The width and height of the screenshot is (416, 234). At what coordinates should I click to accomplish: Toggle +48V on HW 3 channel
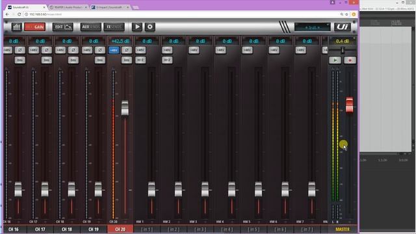[194, 50]
